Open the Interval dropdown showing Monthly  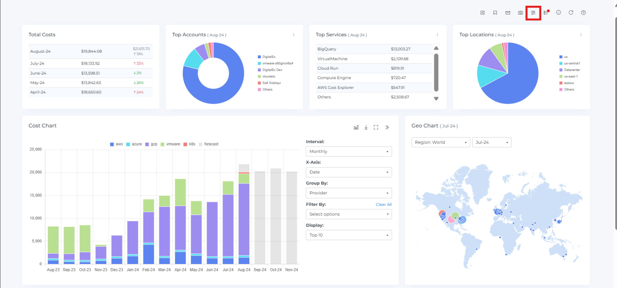point(349,151)
